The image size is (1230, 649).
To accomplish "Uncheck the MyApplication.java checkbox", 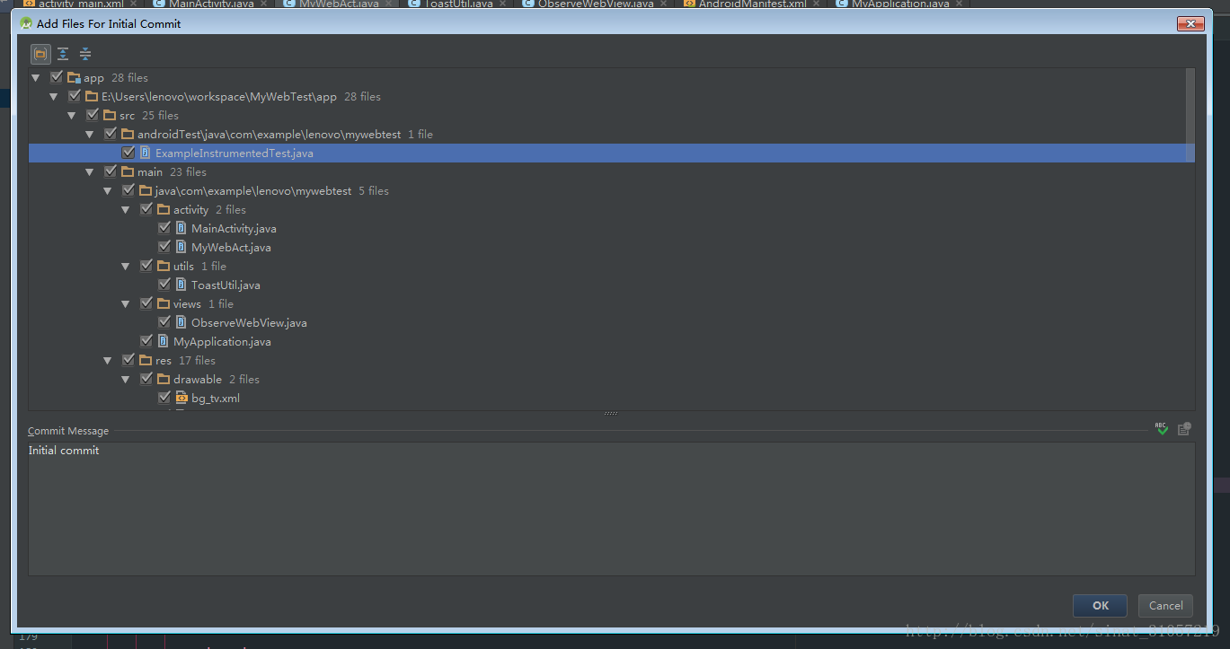I will pos(146,341).
